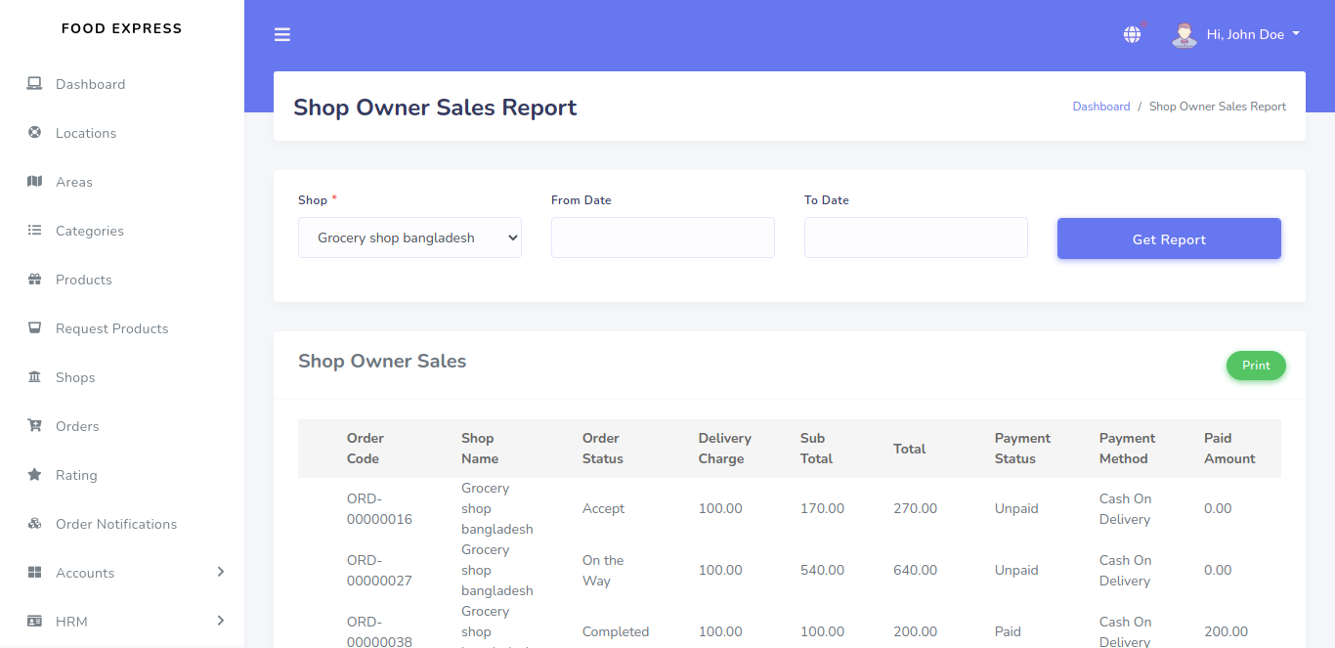Open Order Notifications page
The width and height of the screenshot is (1335, 648).
[122, 524]
